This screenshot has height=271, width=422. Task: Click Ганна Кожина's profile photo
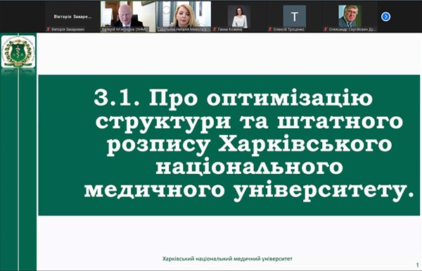point(239,16)
